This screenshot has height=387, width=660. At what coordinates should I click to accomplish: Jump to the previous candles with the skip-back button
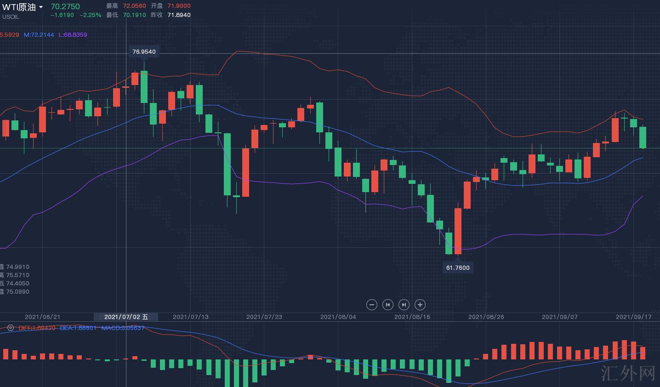coord(388,305)
